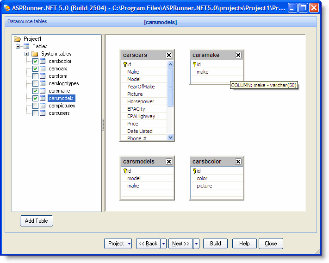The image size is (329, 263).
Task: Select the EPAHighway field in carscars
Action: pyautogui.click(x=144, y=116)
